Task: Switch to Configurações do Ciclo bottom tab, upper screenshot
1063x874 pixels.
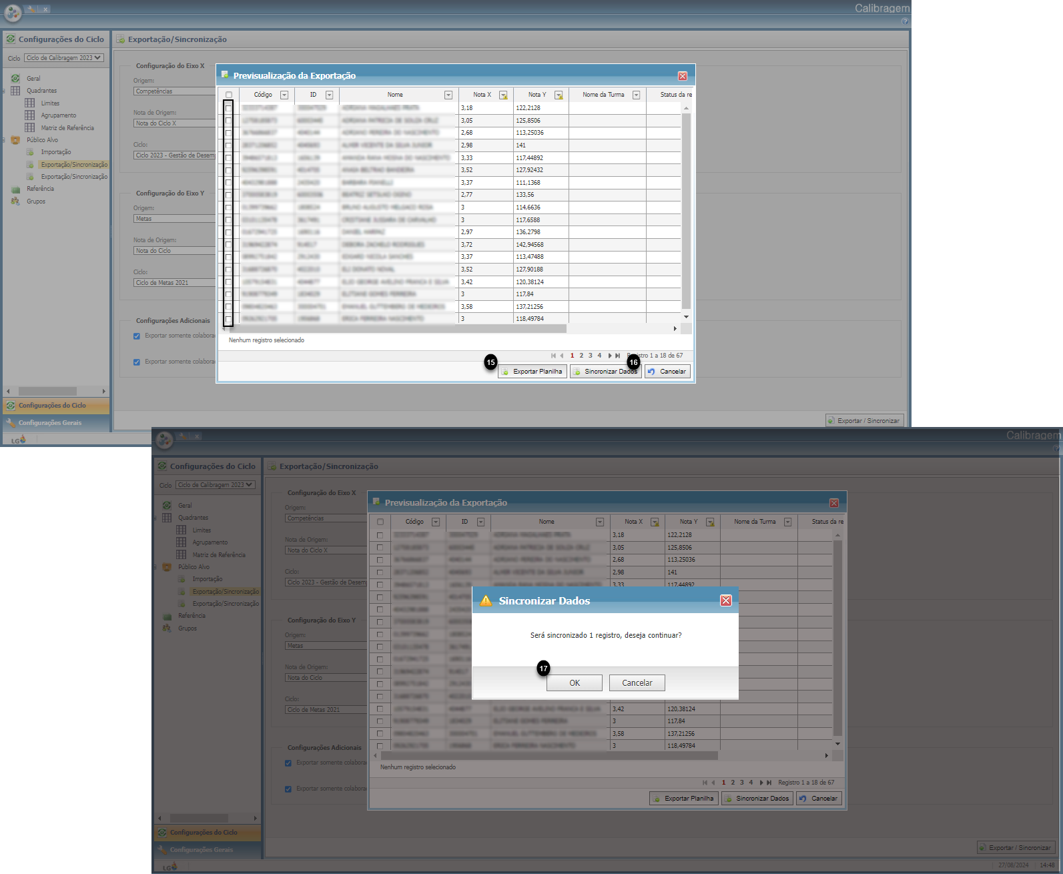Action: (x=56, y=406)
